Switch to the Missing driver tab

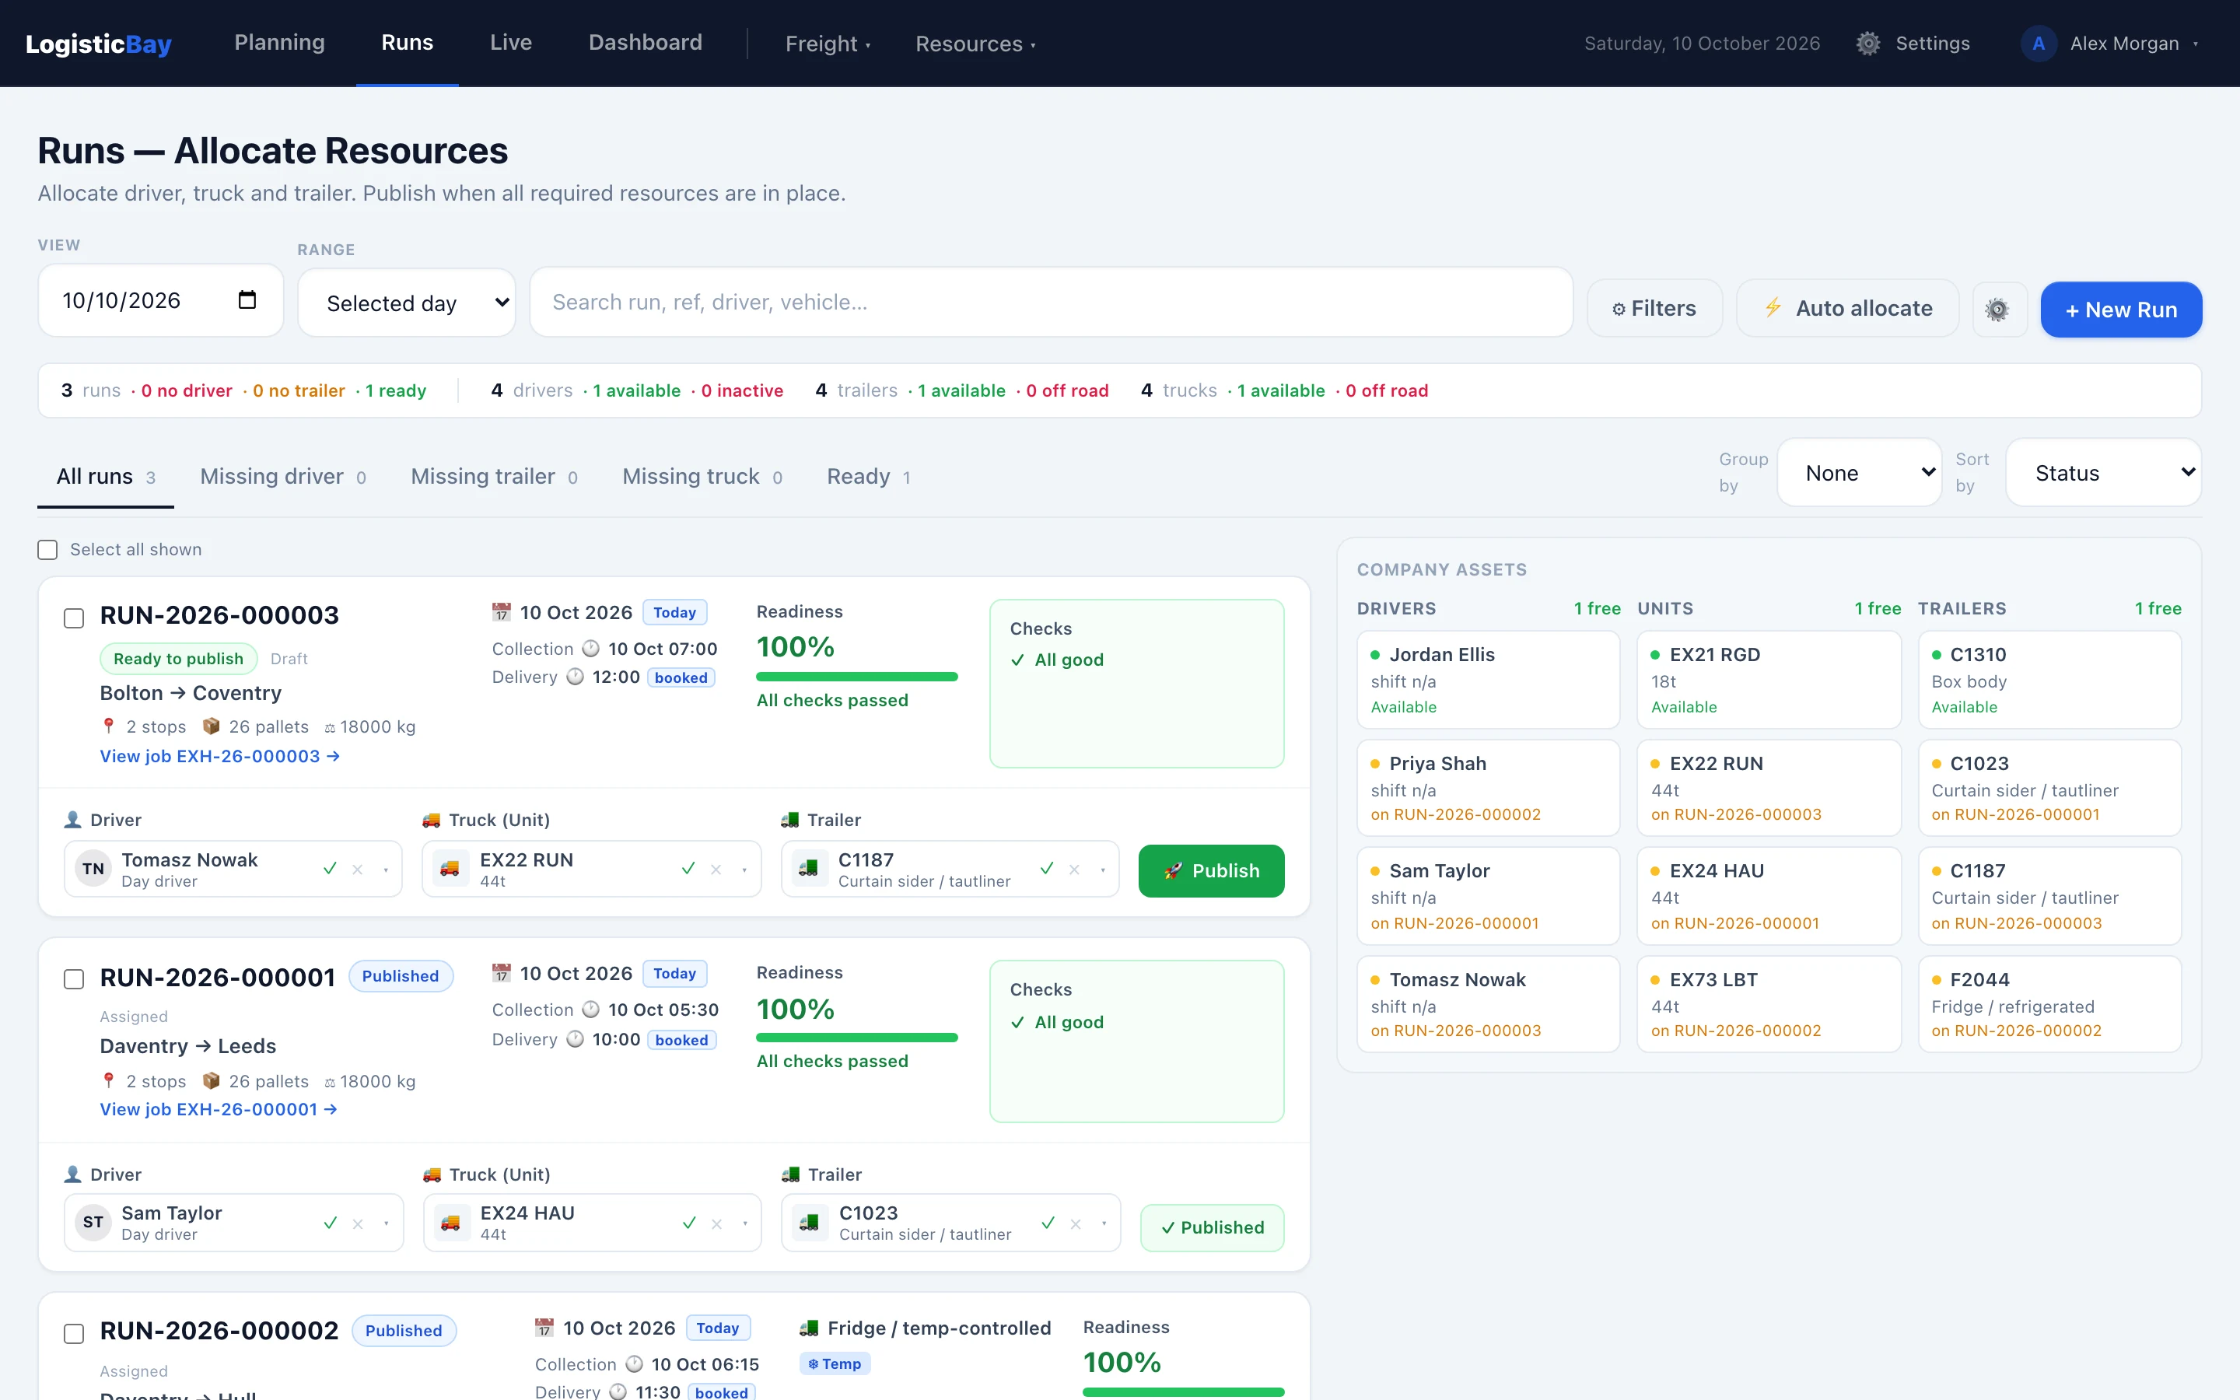[x=283, y=477]
